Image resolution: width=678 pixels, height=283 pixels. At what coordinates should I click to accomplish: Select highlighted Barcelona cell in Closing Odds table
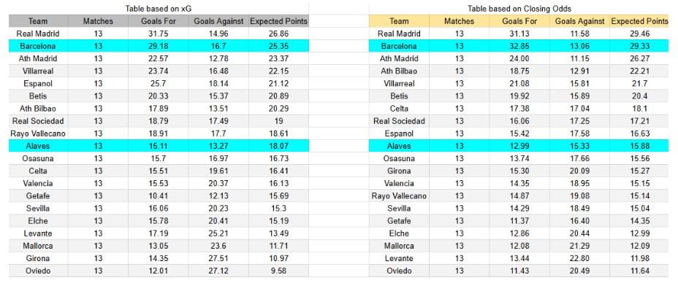click(399, 46)
